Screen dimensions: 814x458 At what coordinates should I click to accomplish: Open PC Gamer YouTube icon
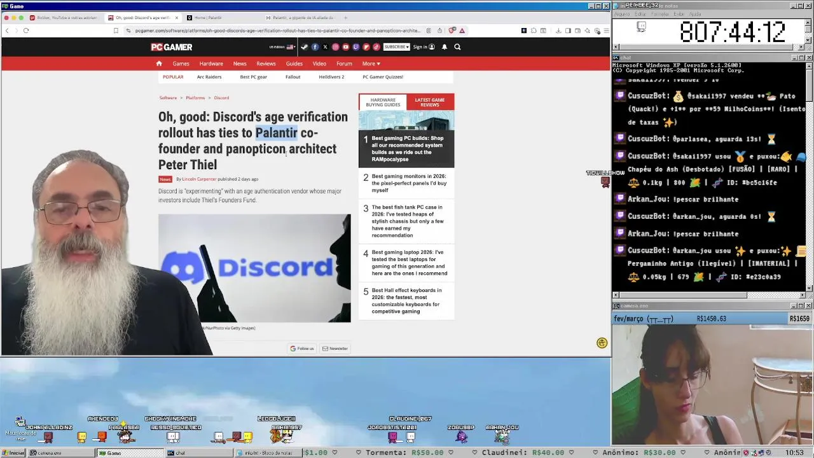click(345, 47)
